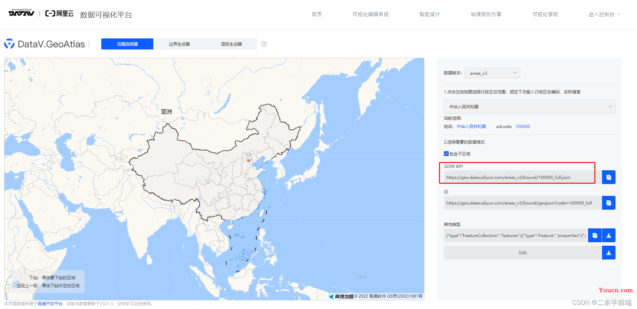Open 可视化学院 menu item

point(545,14)
